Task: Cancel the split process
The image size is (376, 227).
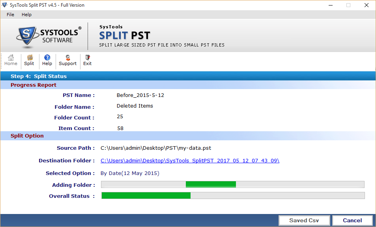Action: 352,220
